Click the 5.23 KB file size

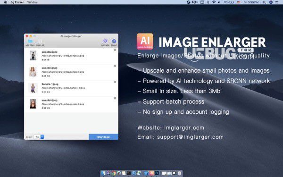[x=45, y=92]
